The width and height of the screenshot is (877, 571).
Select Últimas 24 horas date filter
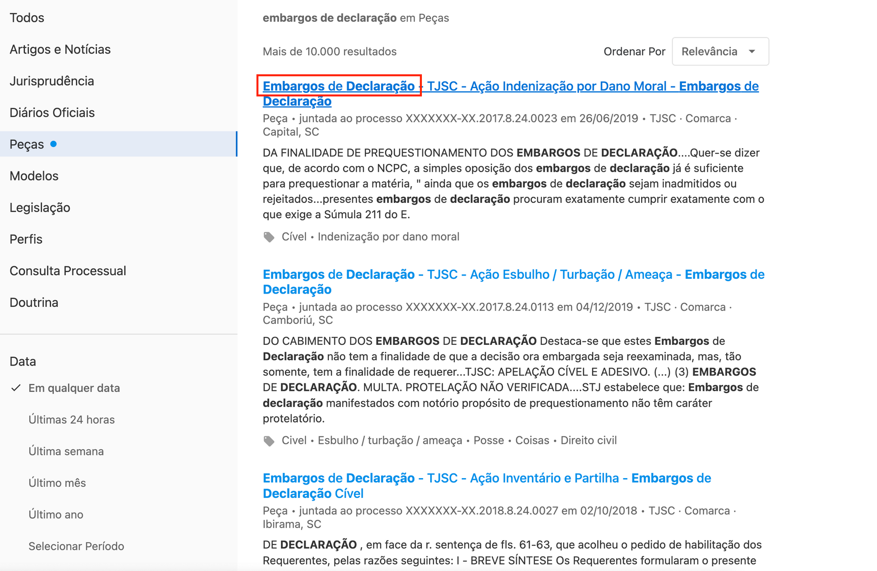point(71,420)
